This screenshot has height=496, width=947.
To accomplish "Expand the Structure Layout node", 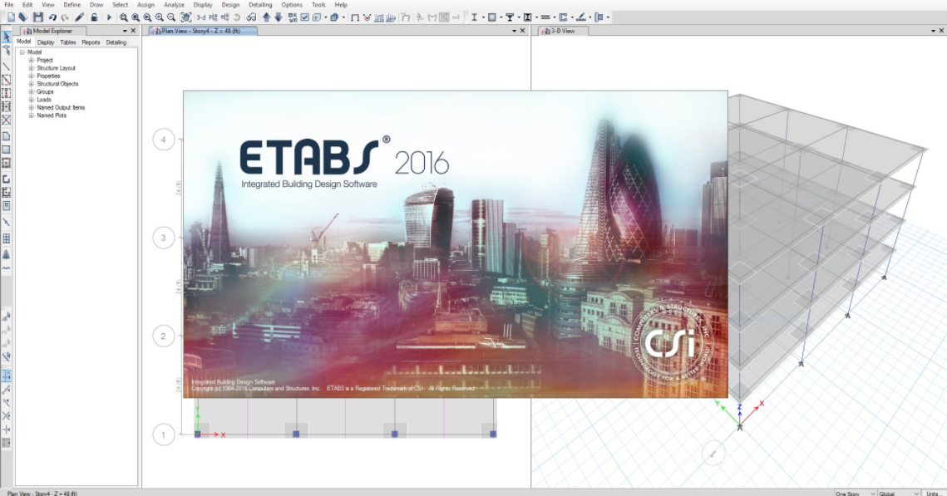I will (x=32, y=68).
